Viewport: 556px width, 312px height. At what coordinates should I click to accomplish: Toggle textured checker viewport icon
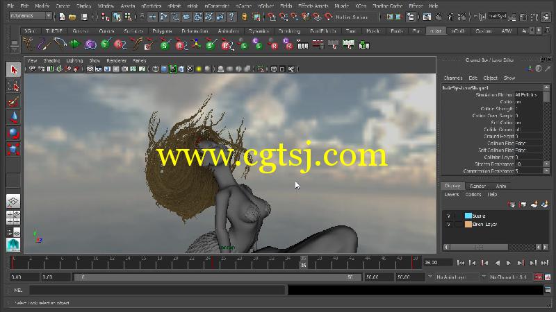tap(190, 69)
